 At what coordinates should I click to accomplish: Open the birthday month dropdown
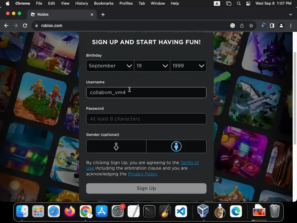coord(110,66)
